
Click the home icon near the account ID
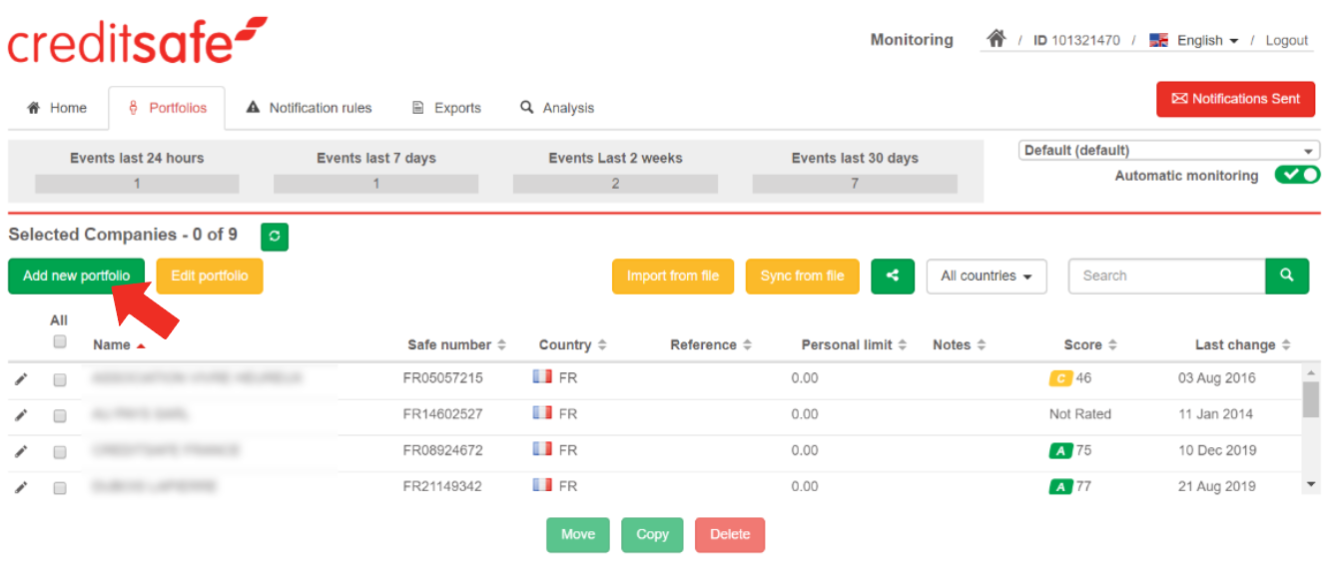[996, 39]
